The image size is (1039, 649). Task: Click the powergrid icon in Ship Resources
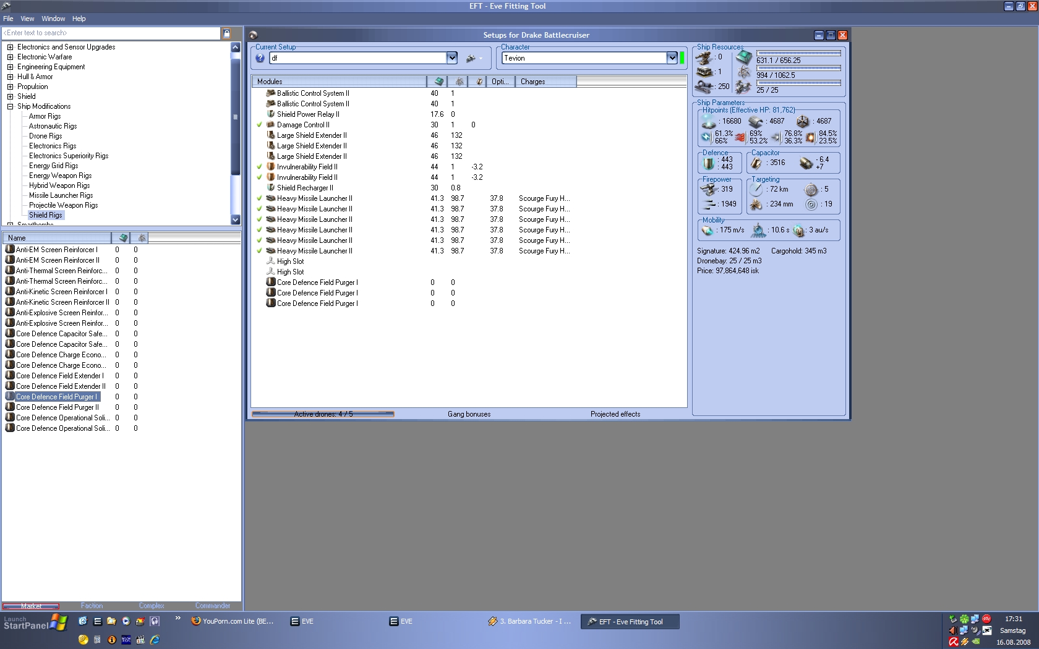(744, 72)
